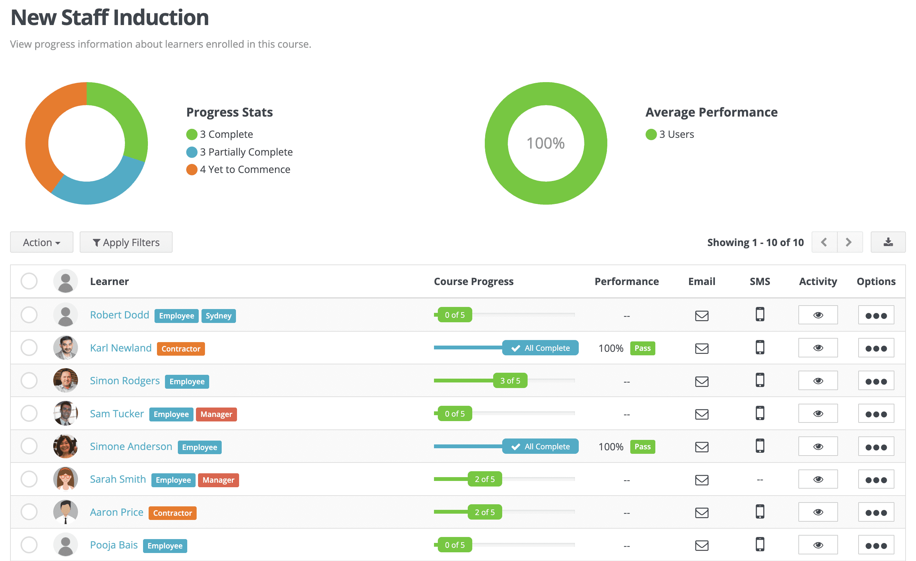Open Aaron Price's SMS phone icon
Screen dimensions: 916x561
(x=759, y=512)
